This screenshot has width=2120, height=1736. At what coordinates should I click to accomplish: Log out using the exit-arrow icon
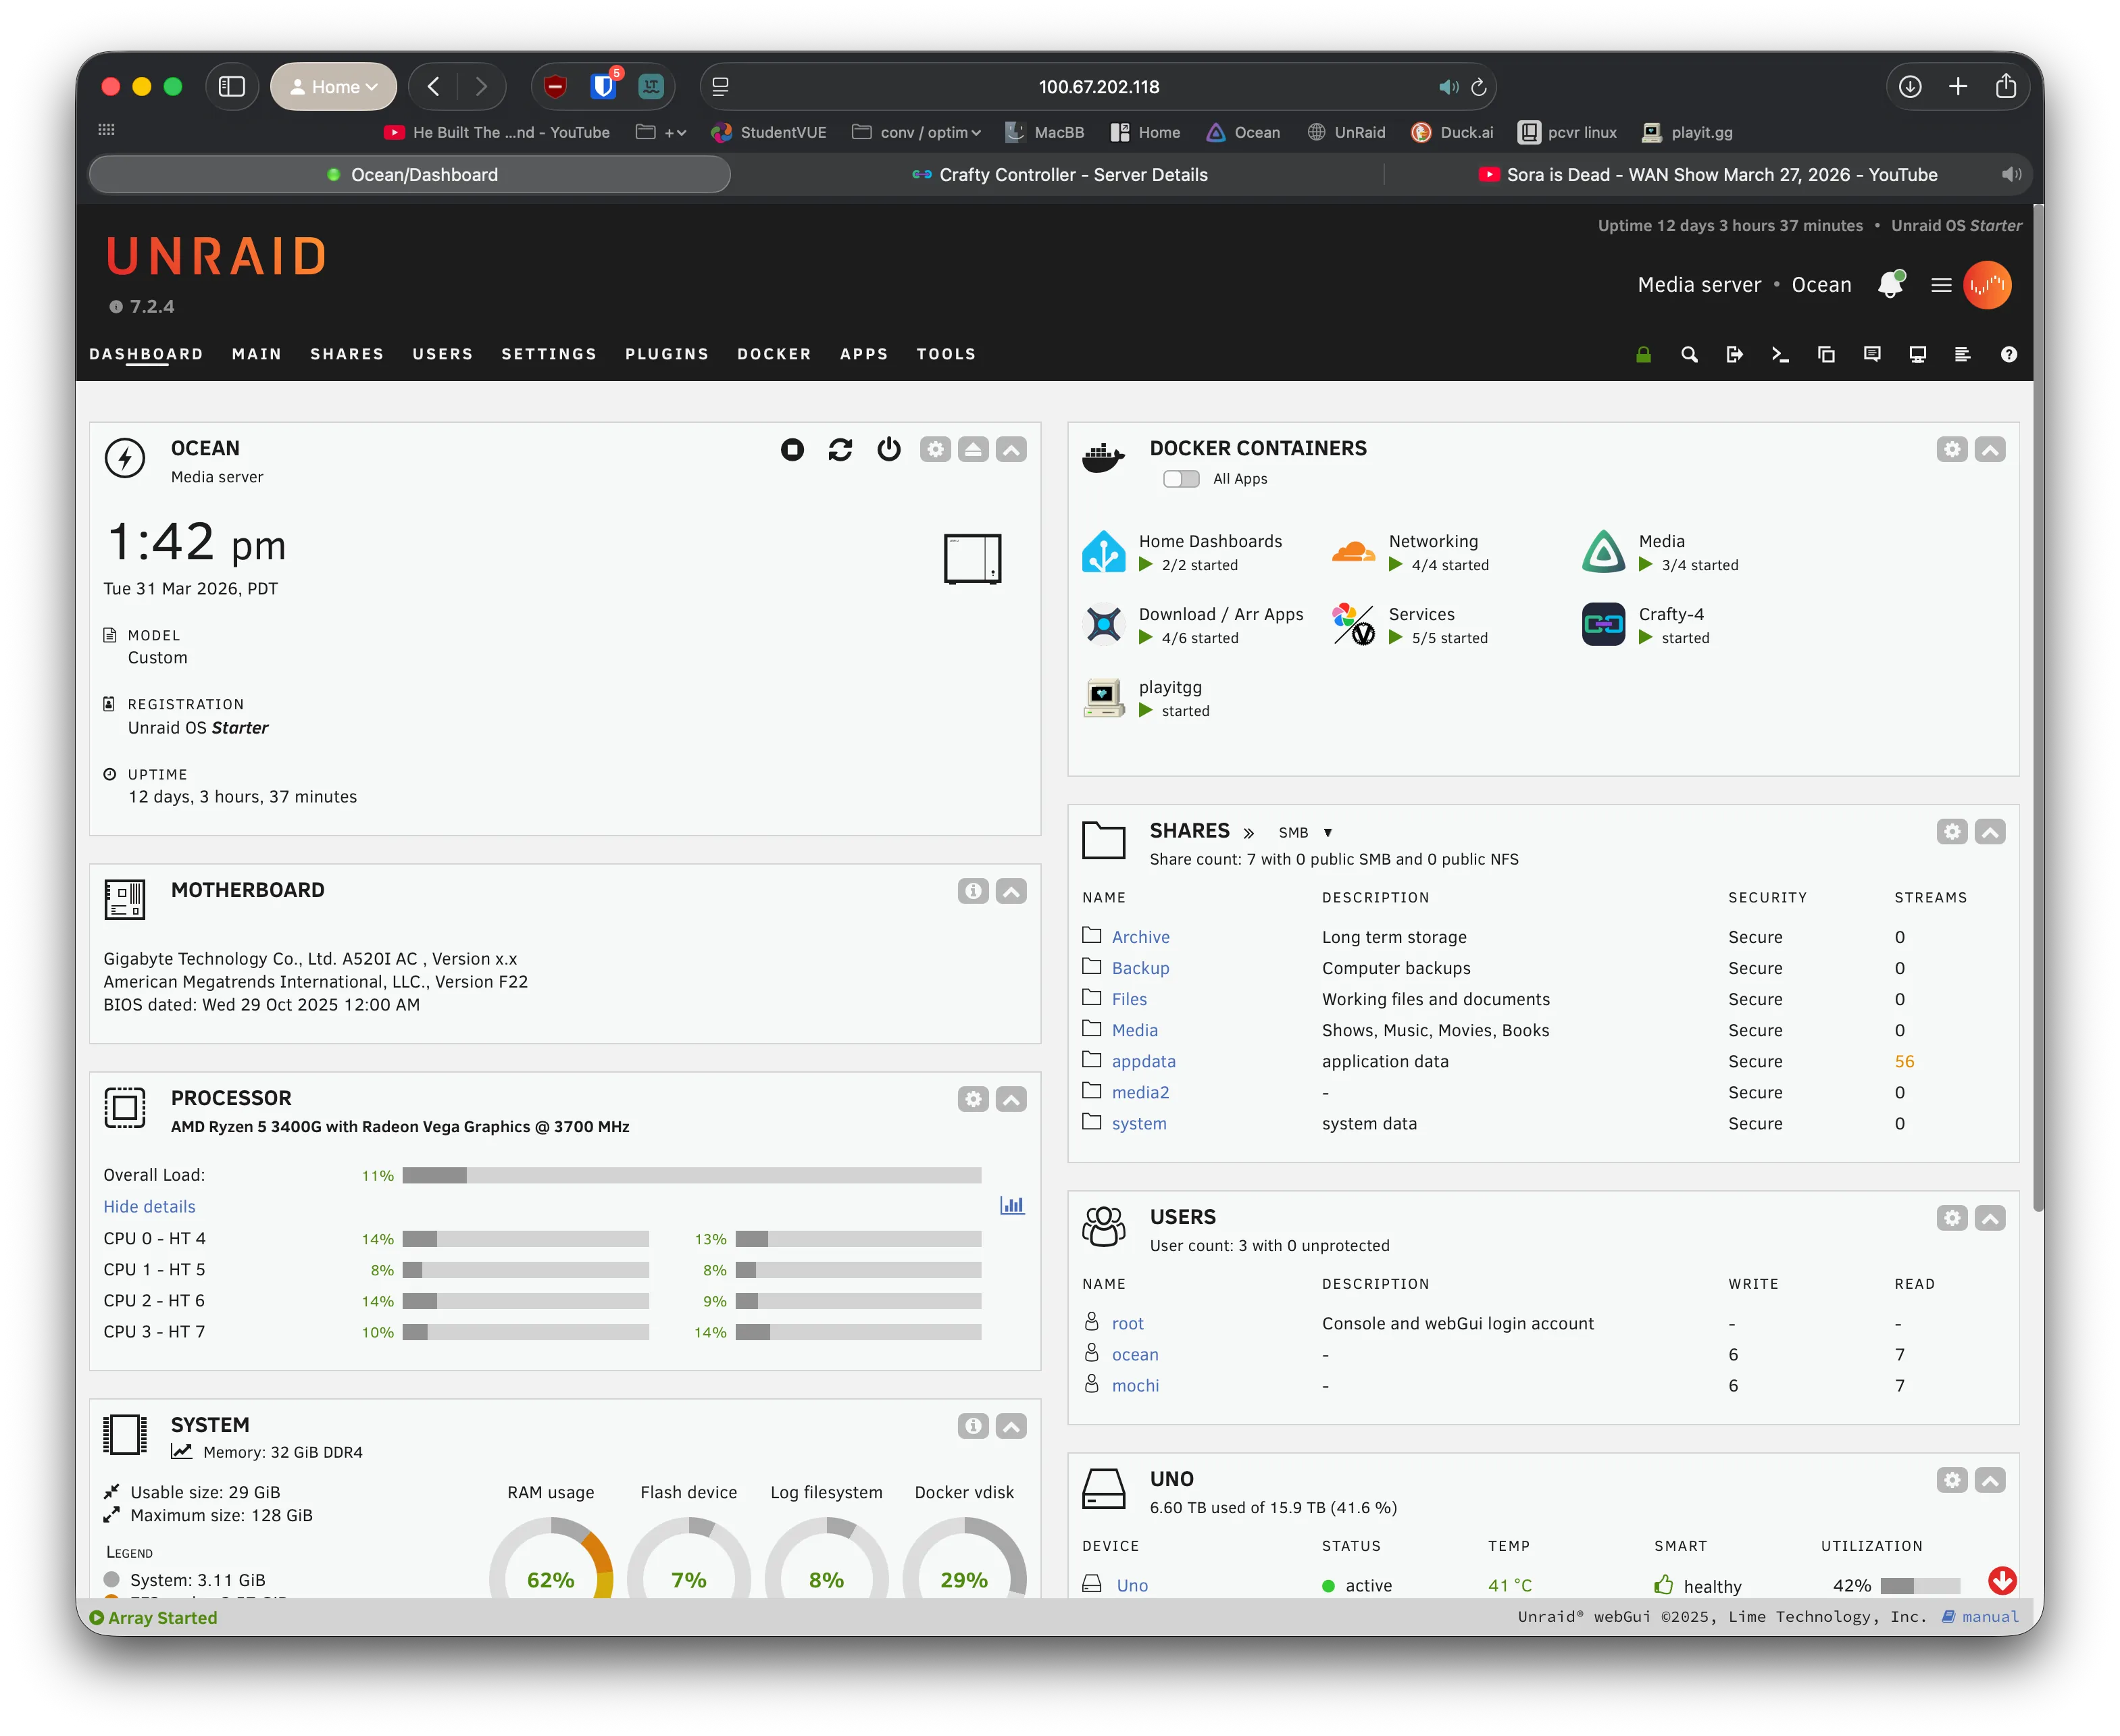[1735, 355]
